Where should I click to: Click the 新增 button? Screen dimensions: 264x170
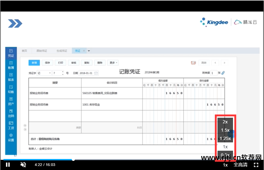[34, 63]
